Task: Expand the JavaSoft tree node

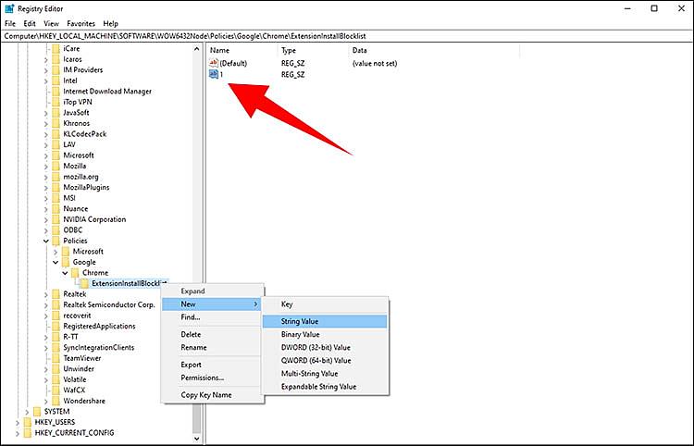Action: click(x=46, y=113)
